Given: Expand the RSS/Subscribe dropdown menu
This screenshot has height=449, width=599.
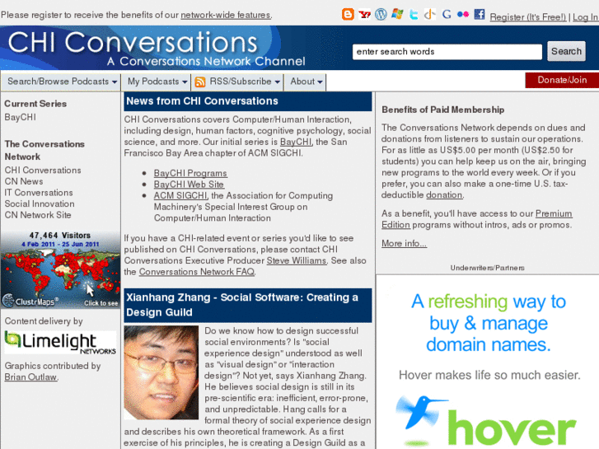Looking at the screenshot, I should 237,82.
